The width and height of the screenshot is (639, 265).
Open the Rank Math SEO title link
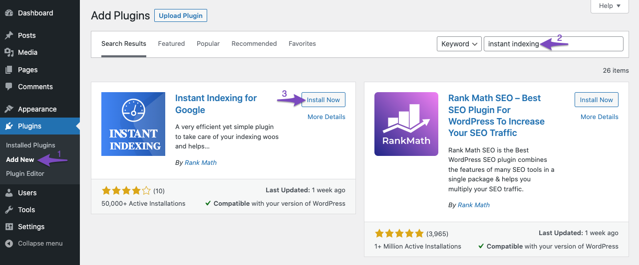coord(496,116)
